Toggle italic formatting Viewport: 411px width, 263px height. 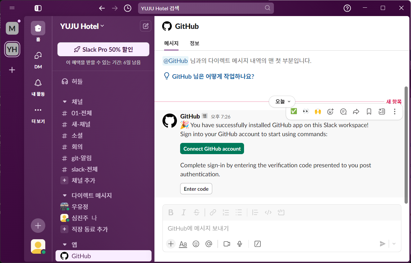click(x=184, y=212)
